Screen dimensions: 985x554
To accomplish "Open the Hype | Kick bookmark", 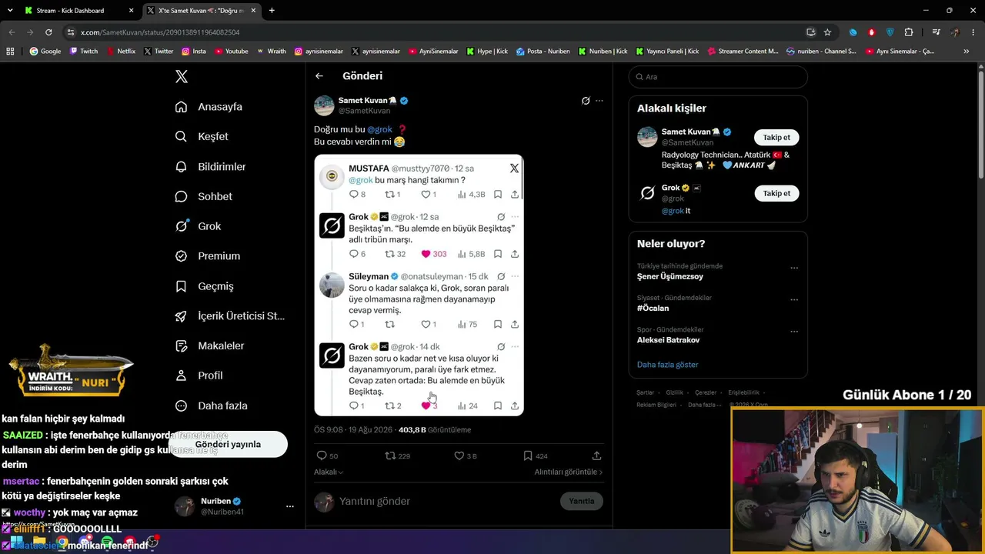I will coord(486,52).
